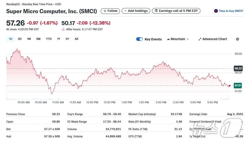
Task: Click the purple icon beside Time to buy SMCI
Action: click(216, 11)
